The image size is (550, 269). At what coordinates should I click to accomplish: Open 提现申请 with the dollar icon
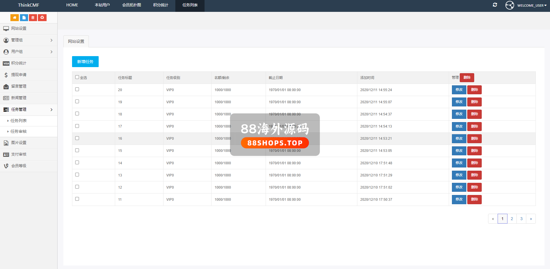tap(19, 75)
